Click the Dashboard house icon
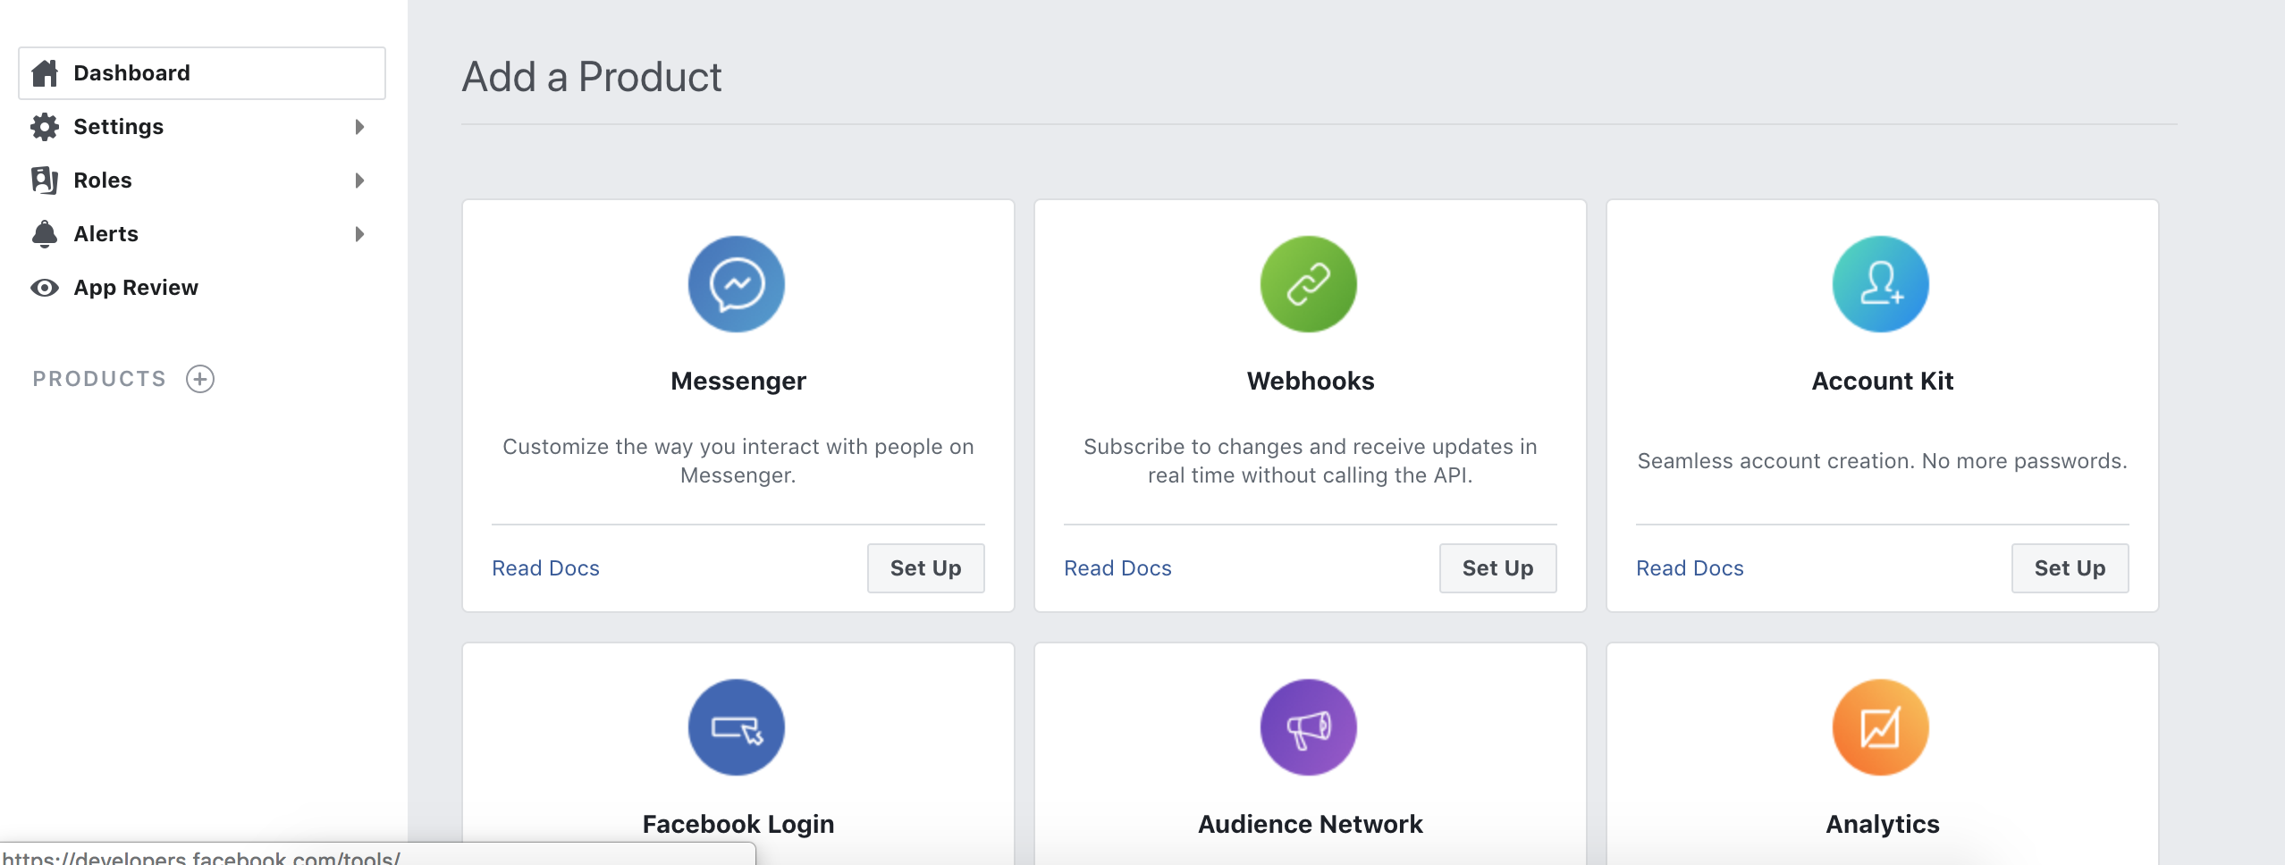Viewport: 2285px width, 865px height. 45,73
